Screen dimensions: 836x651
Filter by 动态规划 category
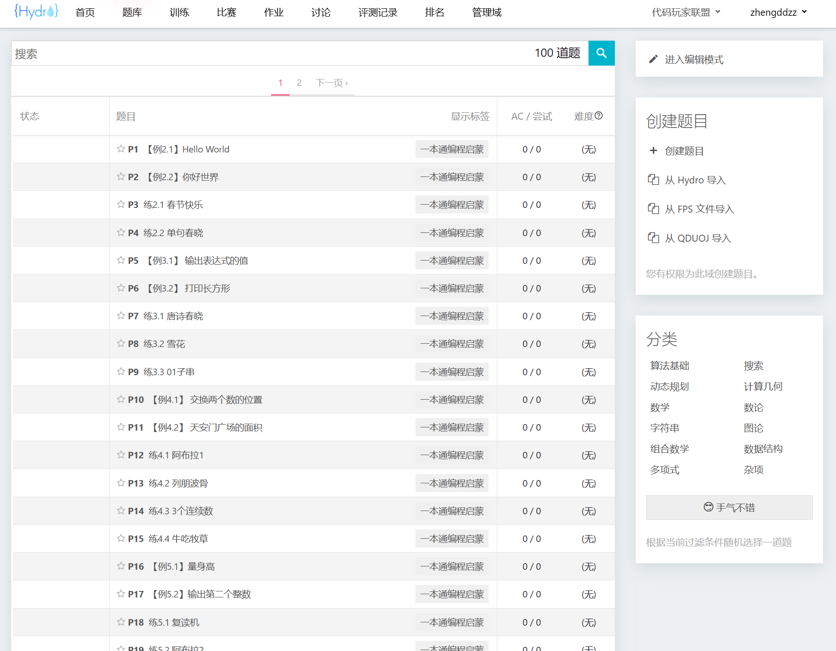(669, 387)
